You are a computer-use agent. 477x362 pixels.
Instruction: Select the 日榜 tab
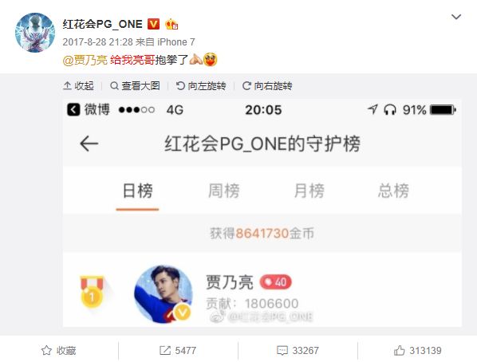point(137,191)
